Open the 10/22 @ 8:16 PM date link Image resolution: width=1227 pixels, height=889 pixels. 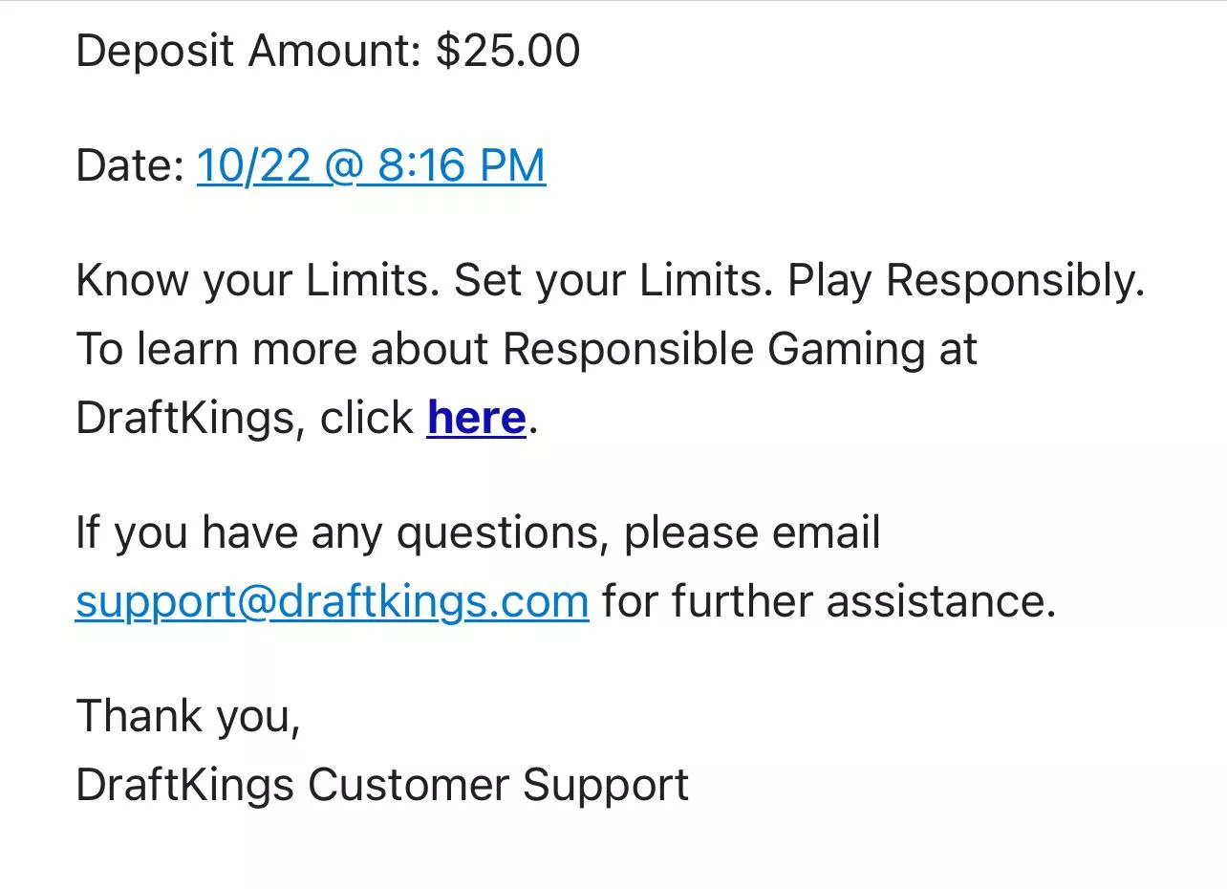[371, 165]
